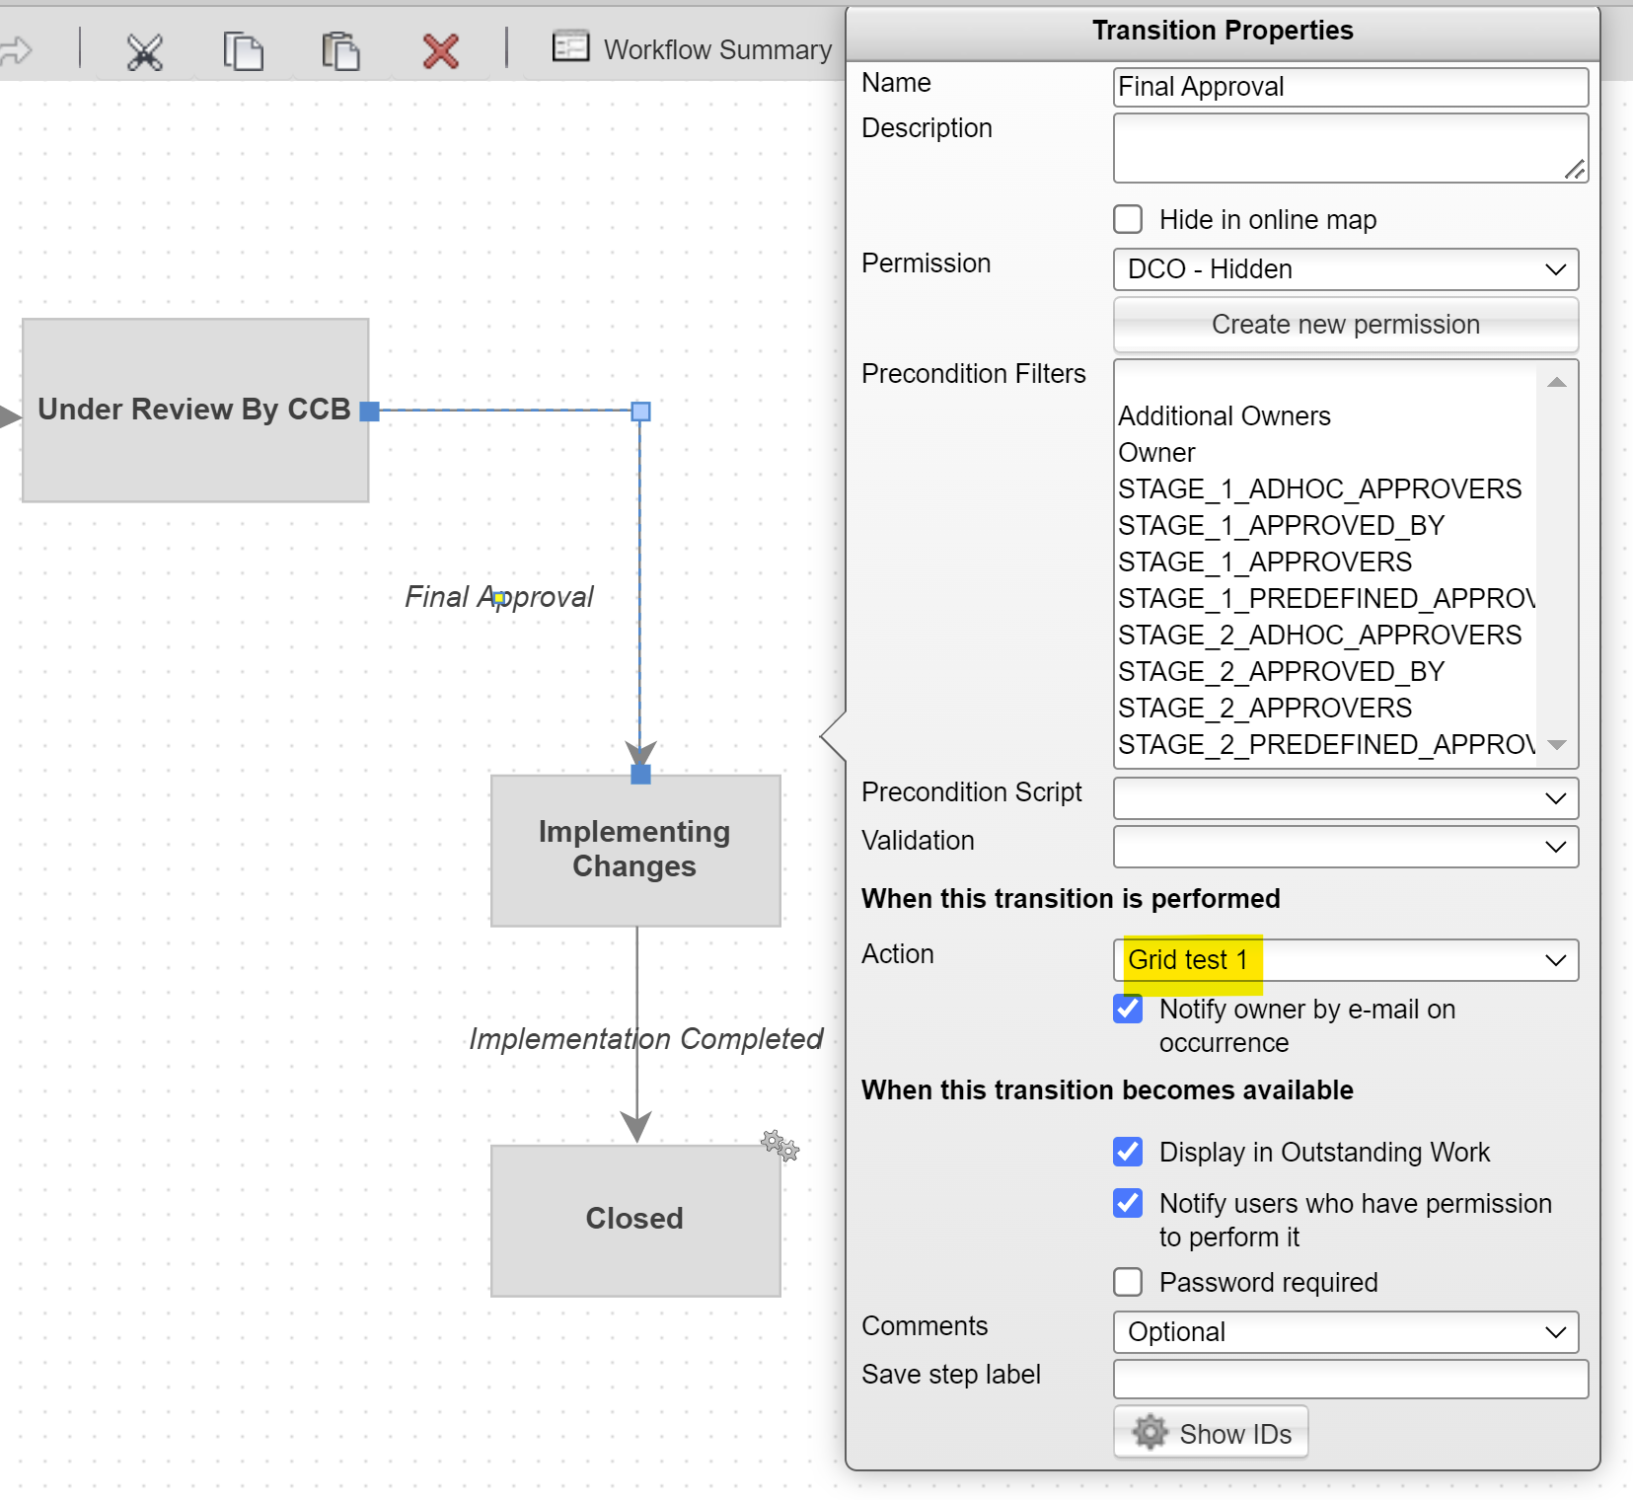Select the Implementing Changes state box

[635, 850]
